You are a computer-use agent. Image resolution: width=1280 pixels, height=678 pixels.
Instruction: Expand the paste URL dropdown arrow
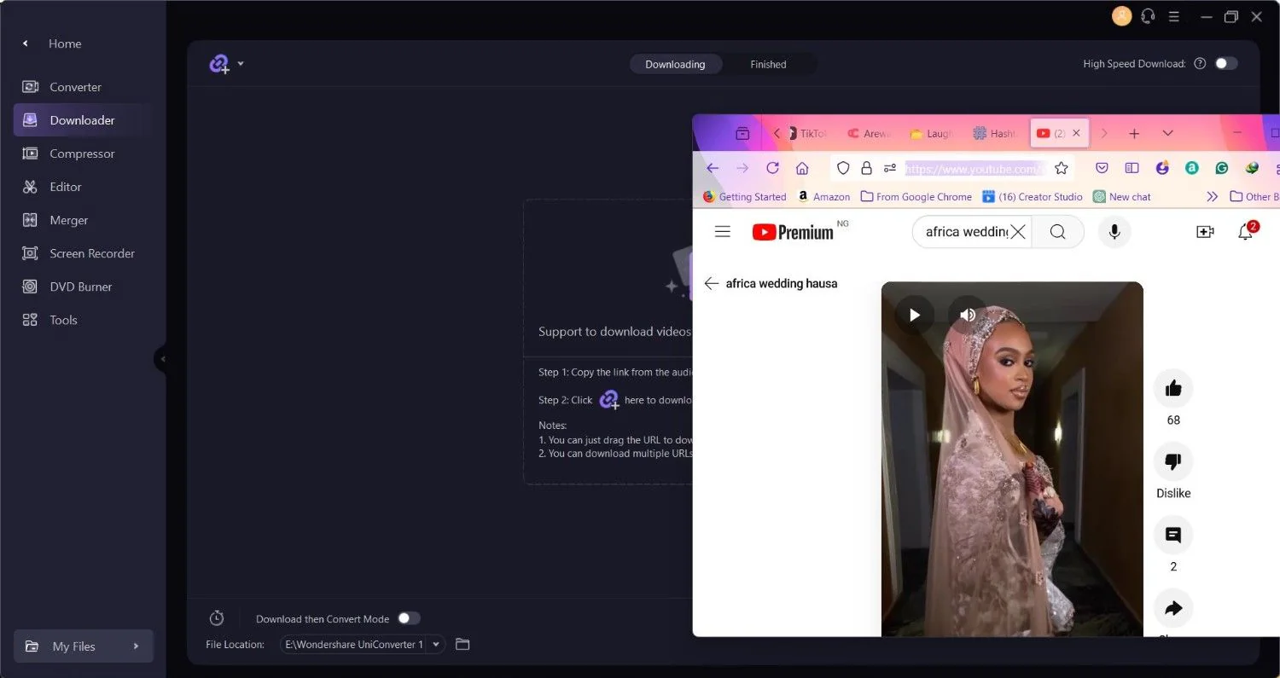point(241,64)
